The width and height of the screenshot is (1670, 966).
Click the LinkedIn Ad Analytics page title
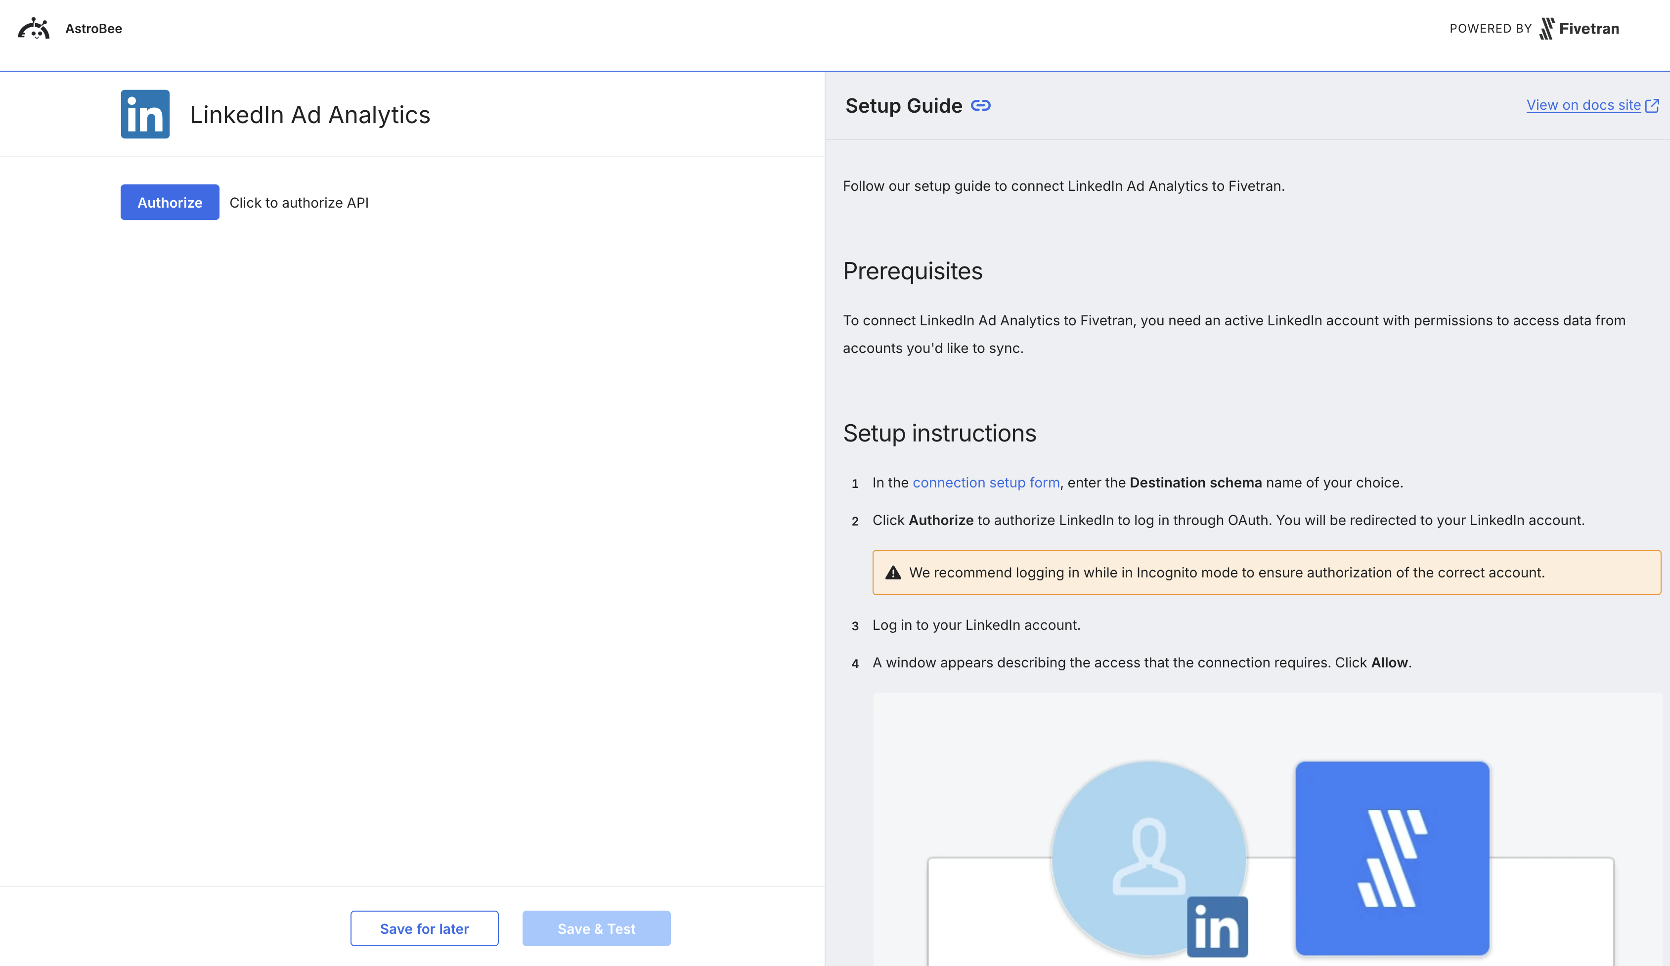(310, 114)
